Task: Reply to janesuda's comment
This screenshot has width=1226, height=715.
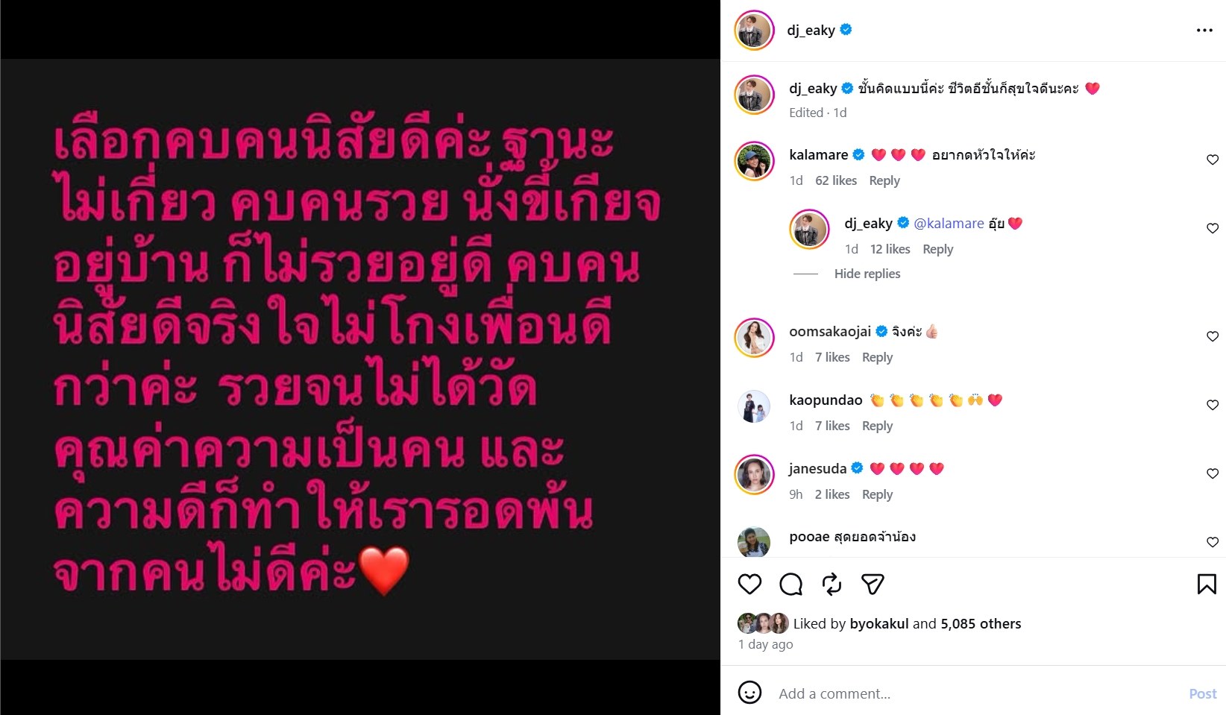Action: tap(877, 494)
